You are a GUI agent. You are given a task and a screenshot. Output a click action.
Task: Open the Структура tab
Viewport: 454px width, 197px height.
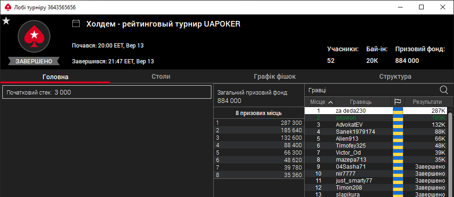pyautogui.click(x=395, y=77)
